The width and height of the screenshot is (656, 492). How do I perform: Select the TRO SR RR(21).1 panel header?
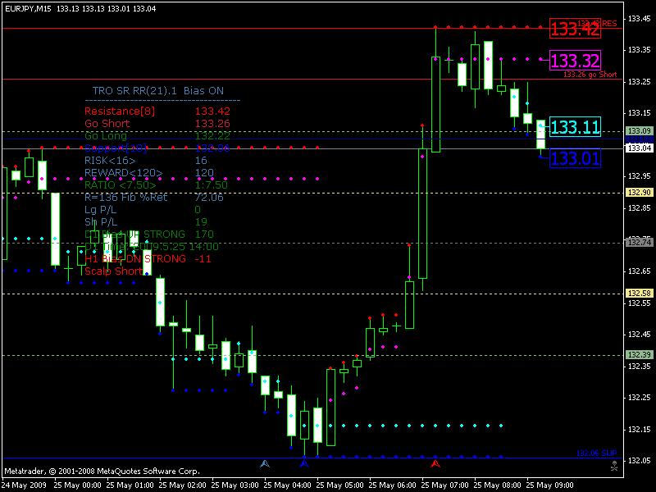[135, 90]
